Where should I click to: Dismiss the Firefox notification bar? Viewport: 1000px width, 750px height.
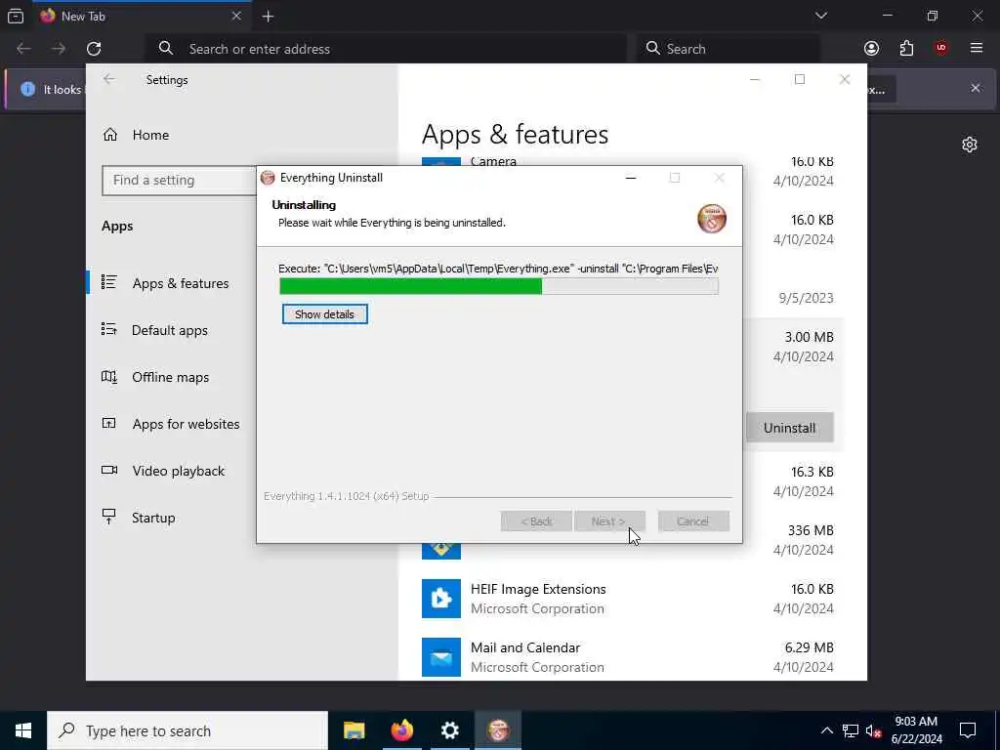(x=976, y=88)
